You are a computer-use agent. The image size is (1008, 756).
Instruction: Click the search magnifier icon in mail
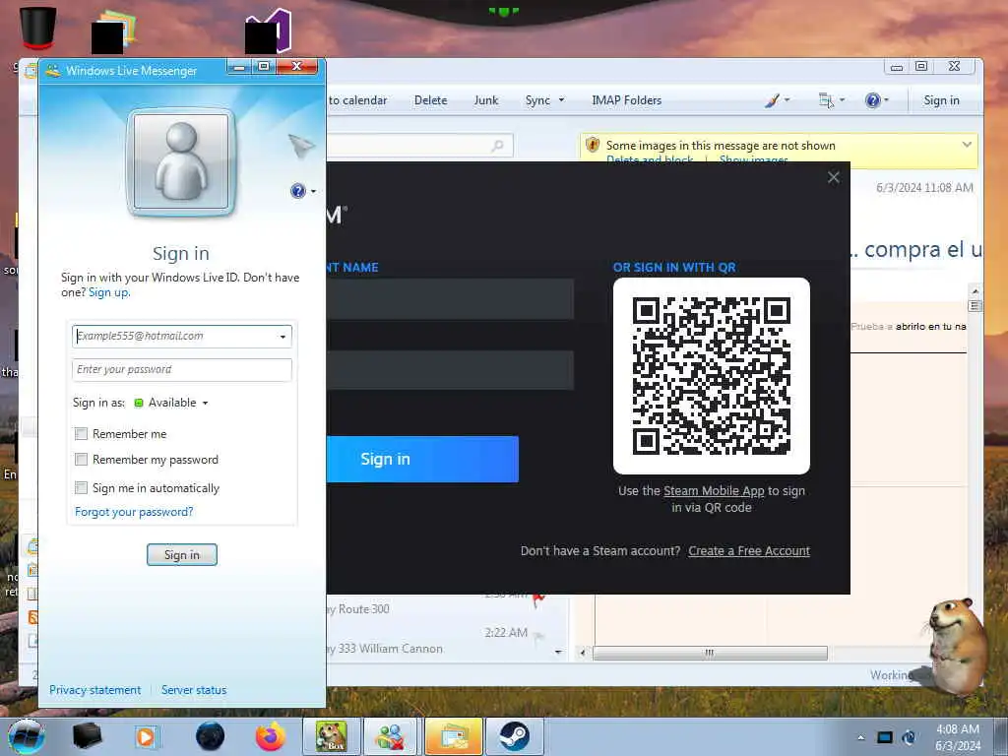point(497,146)
